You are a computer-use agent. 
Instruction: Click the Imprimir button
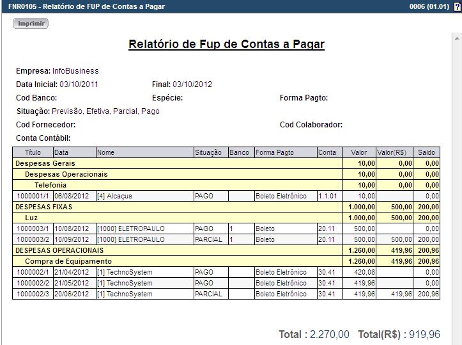(x=31, y=23)
